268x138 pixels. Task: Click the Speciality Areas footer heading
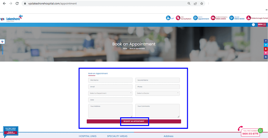tap(117, 136)
